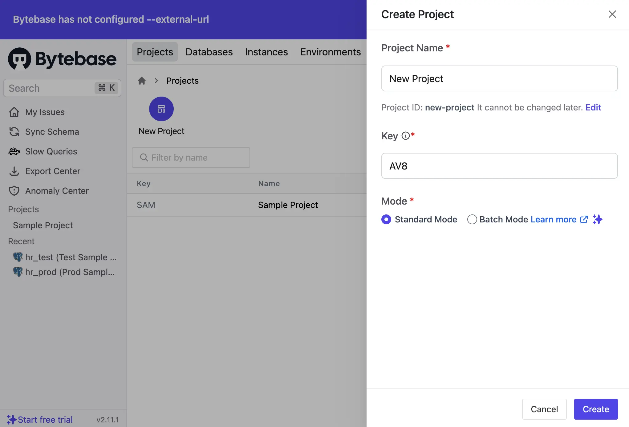Click the sidebar Search box
629x427 pixels.
click(x=62, y=88)
